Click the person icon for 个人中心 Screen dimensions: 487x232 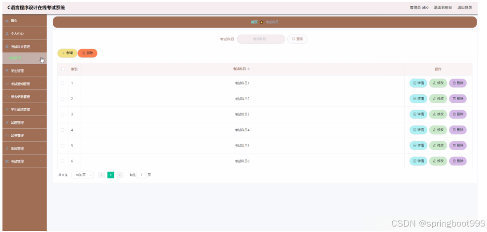click(x=7, y=34)
